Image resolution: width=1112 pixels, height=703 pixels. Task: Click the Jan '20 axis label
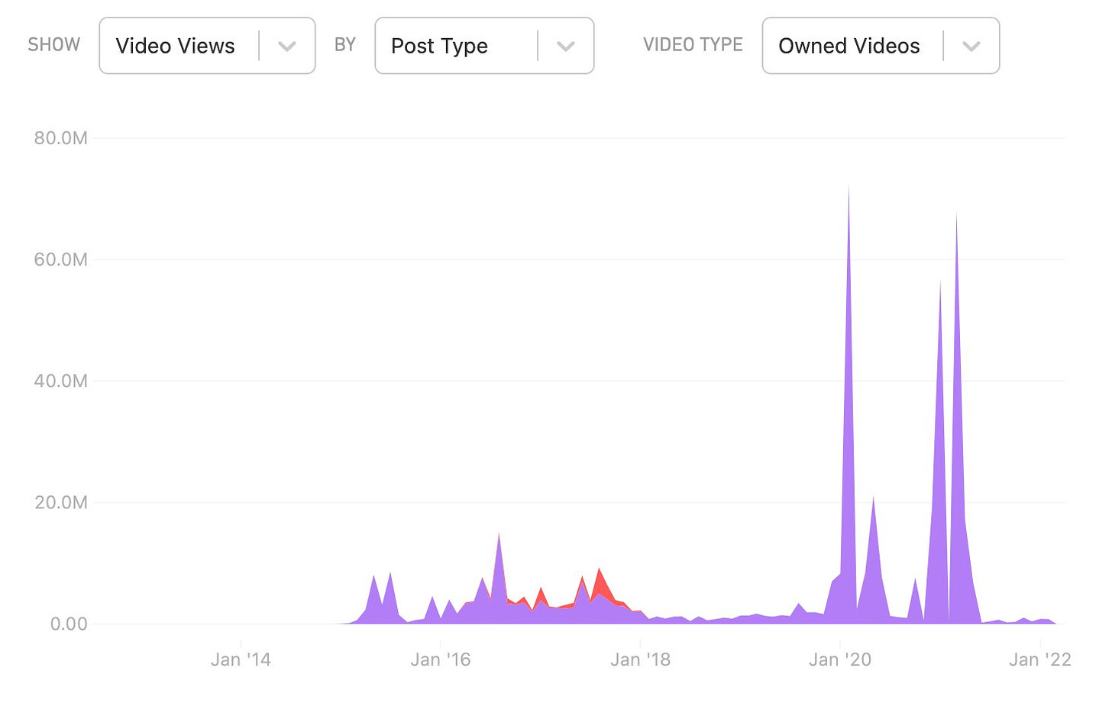pyautogui.click(x=840, y=659)
